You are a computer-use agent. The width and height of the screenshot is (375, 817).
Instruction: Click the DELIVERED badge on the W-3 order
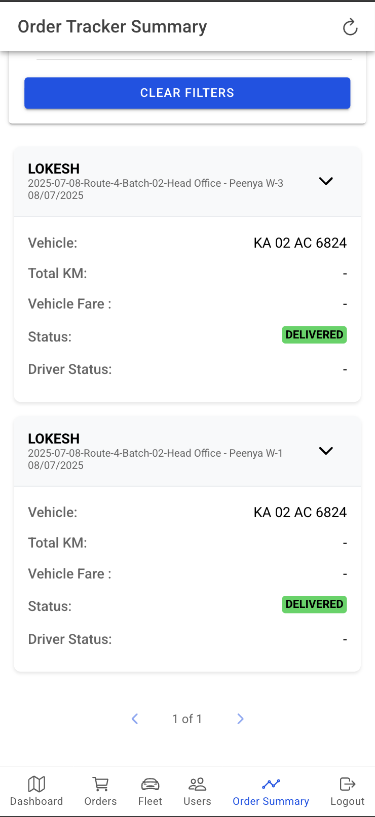point(314,335)
